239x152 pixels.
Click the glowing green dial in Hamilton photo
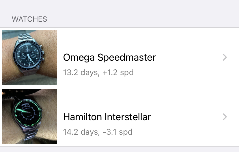[x=27, y=112]
